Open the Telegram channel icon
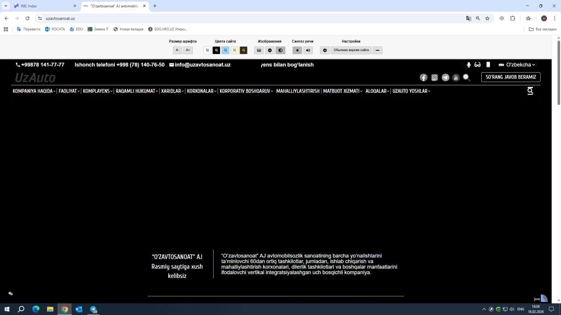This screenshot has height=315, width=561. [445, 77]
